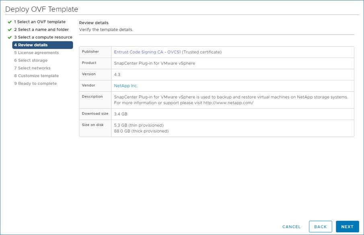Image resolution: width=364 pixels, height=235 pixels.
Task: Click '5.3 GB (thin provisioned)' value
Action: pyautogui.click(x=139, y=125)
